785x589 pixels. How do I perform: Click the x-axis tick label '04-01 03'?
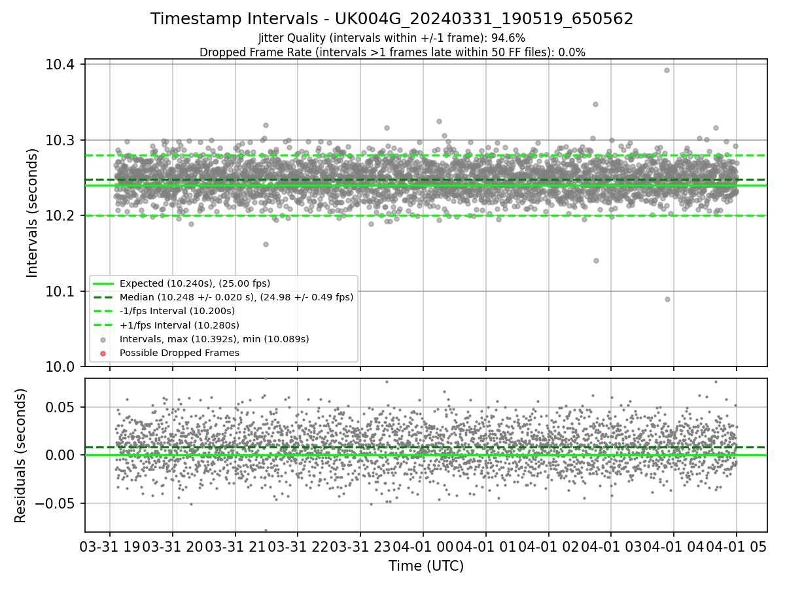click(611, 547)
